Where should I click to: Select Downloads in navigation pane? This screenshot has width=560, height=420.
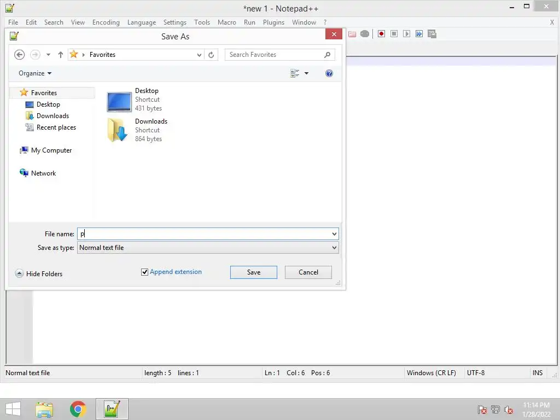pos(52,116)
